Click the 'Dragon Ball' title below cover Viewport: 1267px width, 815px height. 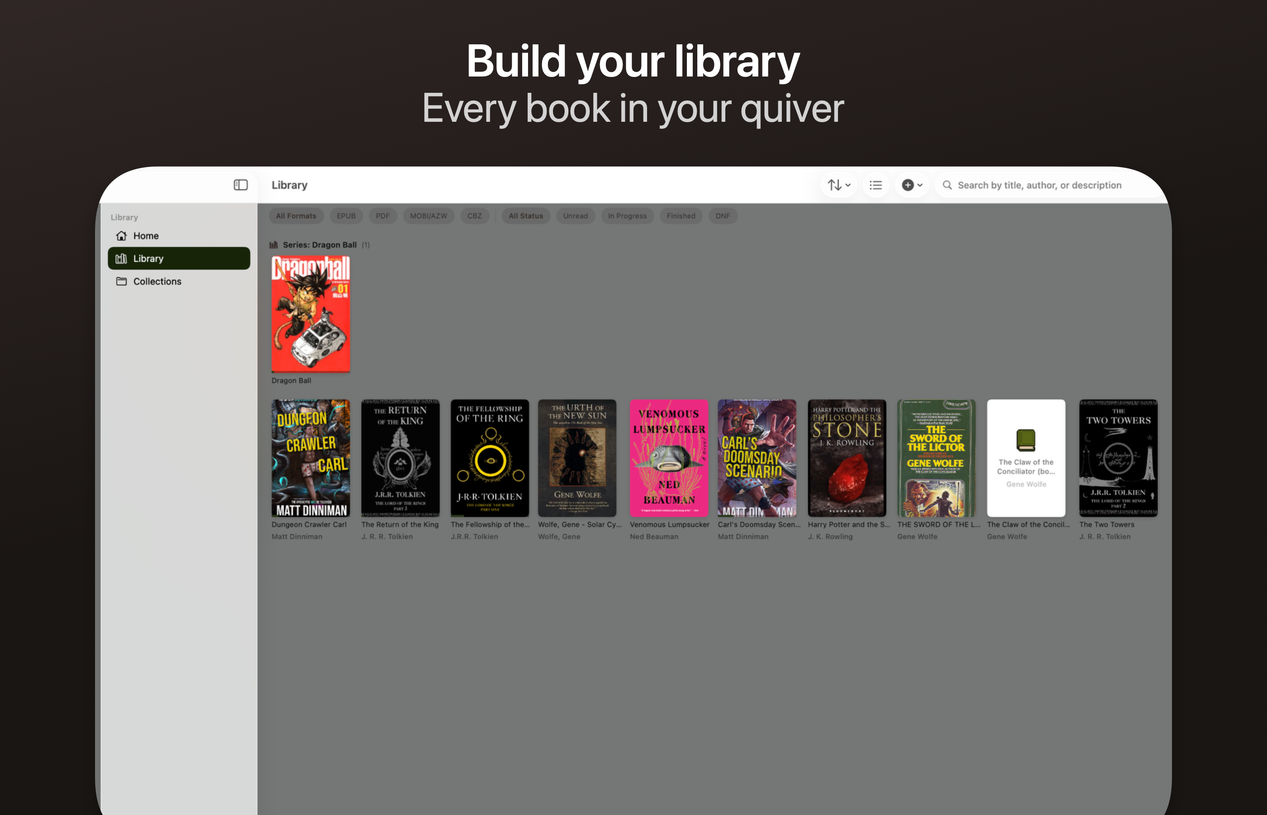[291, 380]
